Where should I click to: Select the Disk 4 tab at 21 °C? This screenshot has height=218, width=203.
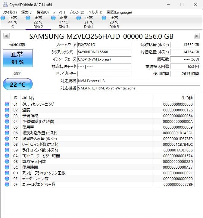(89, 22)
